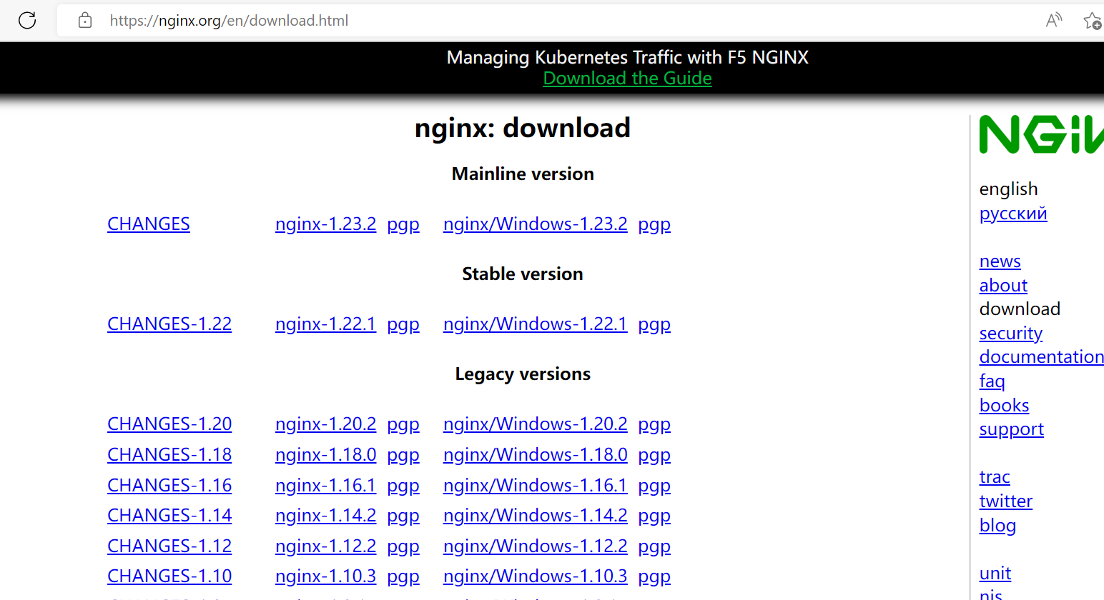Open the CHANGES-1.16 link
The width and height of the screenshot is (1104, 600).
coord(169,485)
